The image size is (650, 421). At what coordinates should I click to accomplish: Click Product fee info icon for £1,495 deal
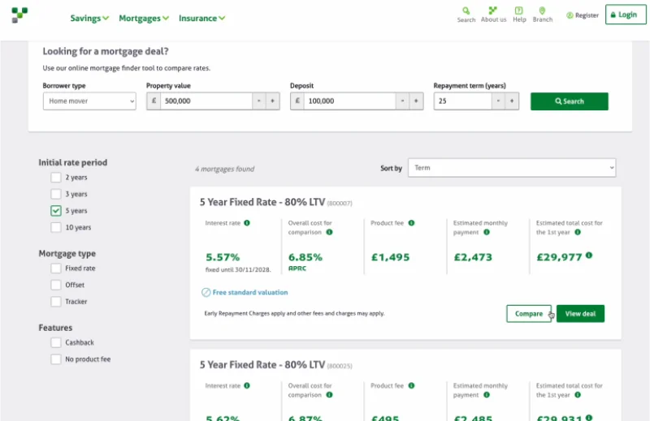(x=411, y=223)
